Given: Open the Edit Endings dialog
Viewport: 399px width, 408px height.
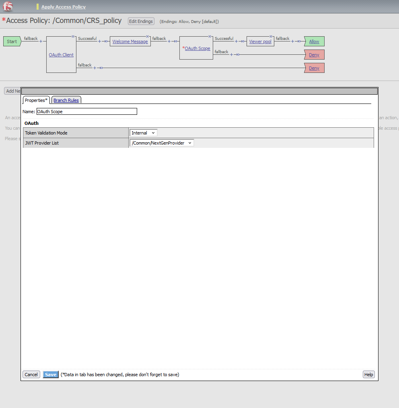Looking at the screenshot, I should (x=141, y=21).
